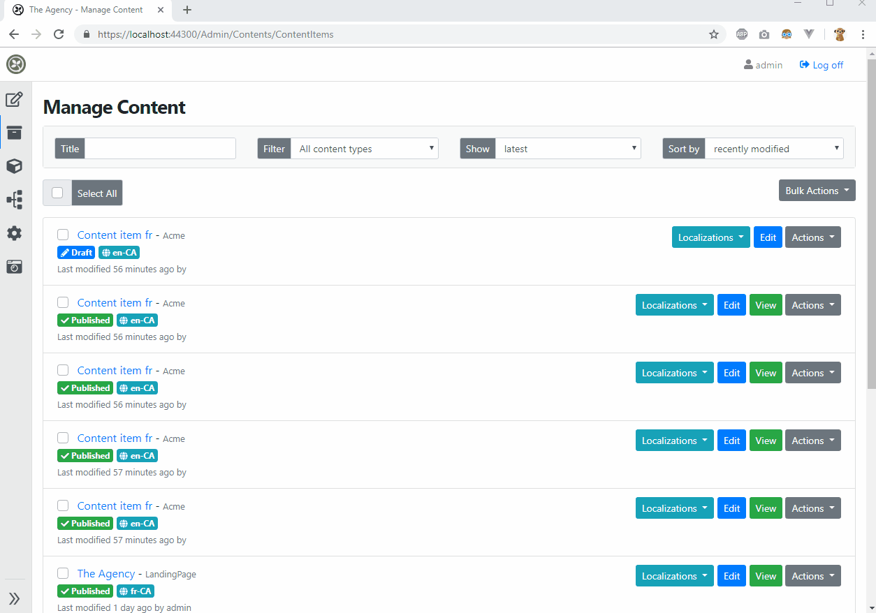
Task: Open the hierarchy tree icon in the sidebar
Action: coord(15,200)
